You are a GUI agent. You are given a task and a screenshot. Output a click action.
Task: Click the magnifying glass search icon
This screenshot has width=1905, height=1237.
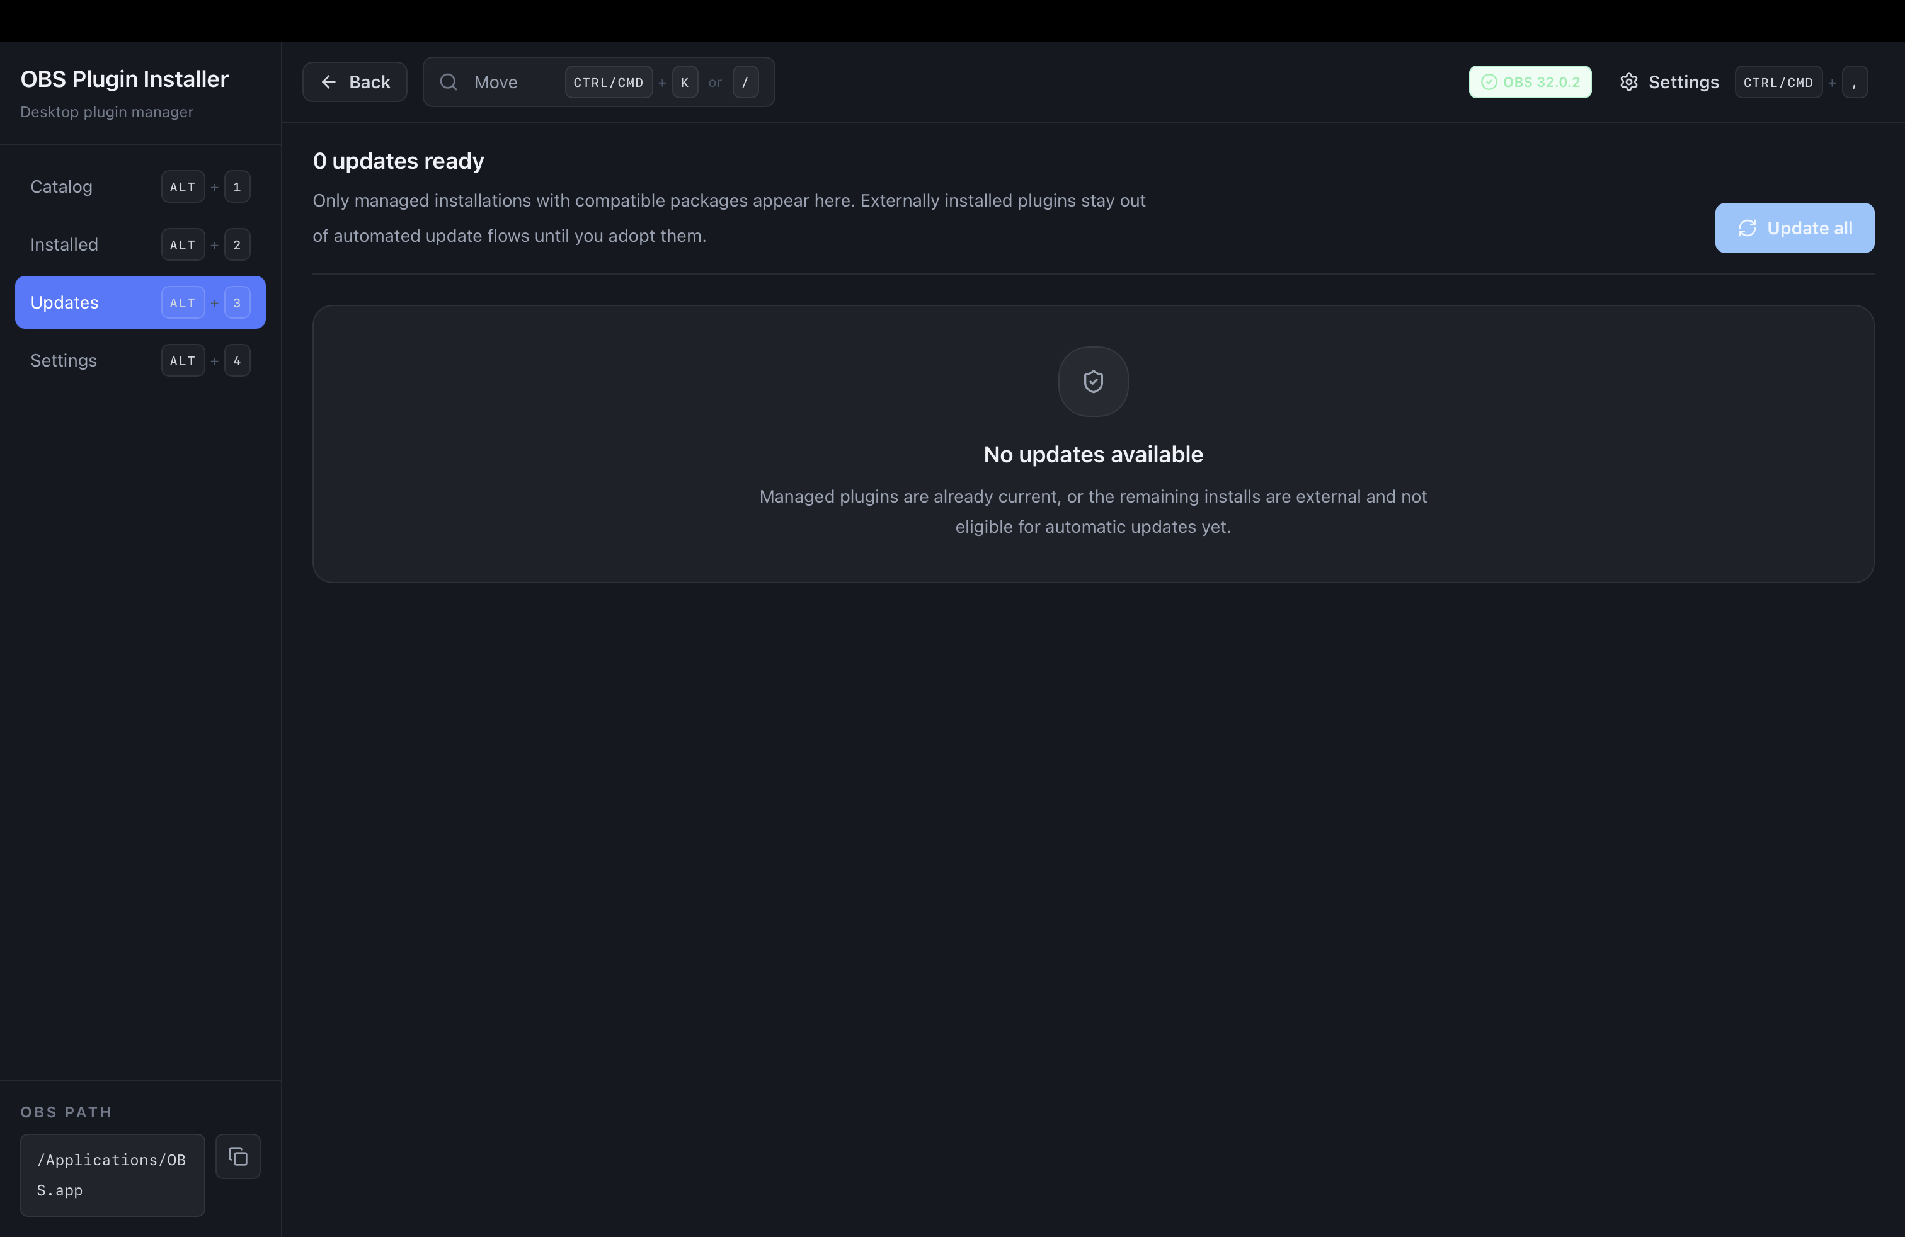[x=449, y=82]
